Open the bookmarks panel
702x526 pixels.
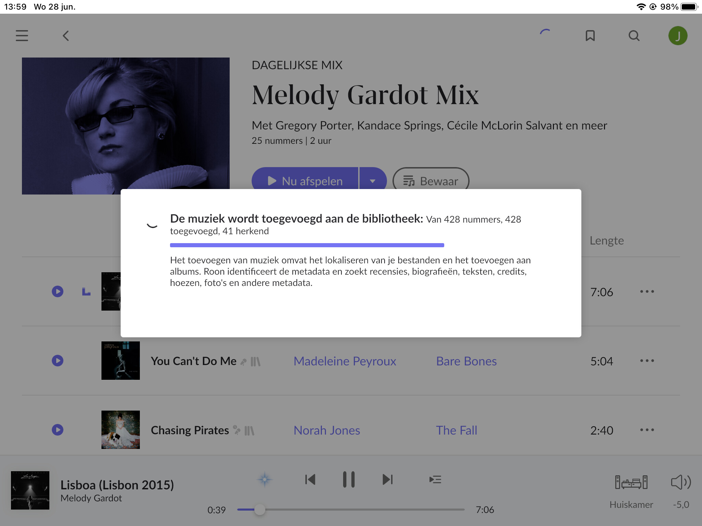click(x=591, y=36)
